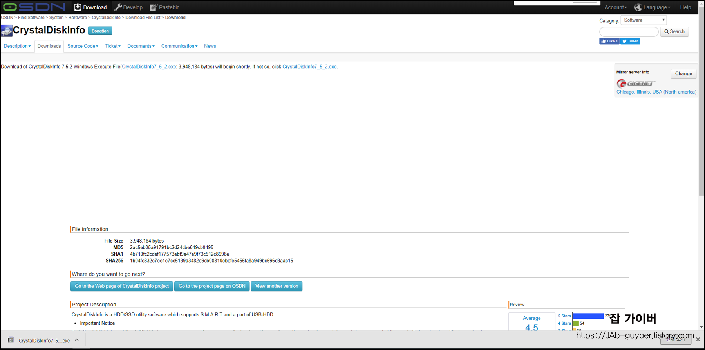Go to Download File List breadcrumb
This screenshot has width=705, height=350.
click(x=143, y=18)
